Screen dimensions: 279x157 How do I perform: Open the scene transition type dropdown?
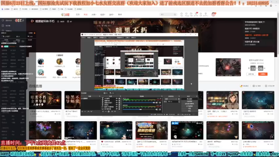tap(171, 99)
